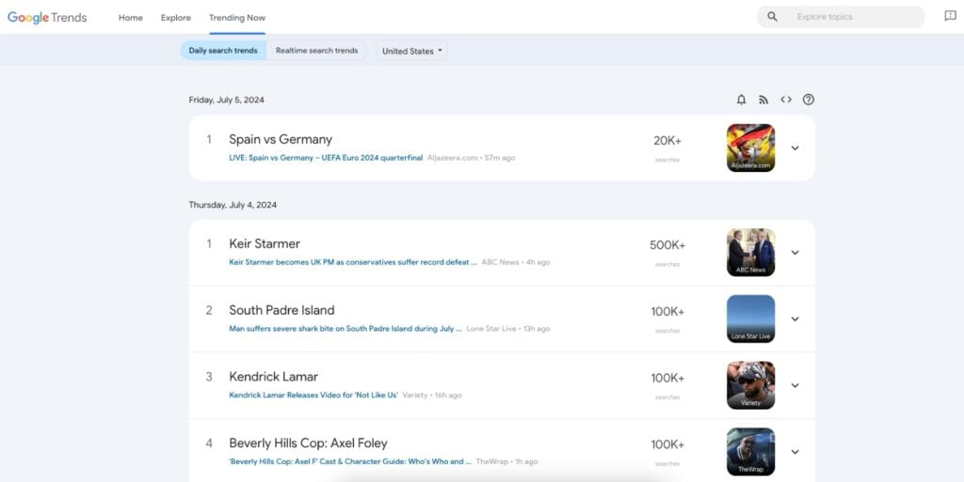This screenshot has width=964, height=482.
Task: Click the Google Trends logo
Action: tap(47, 17)
